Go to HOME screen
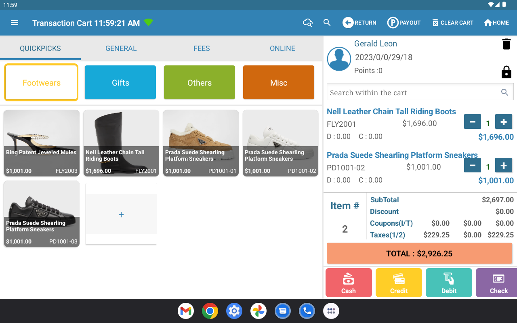 coord(496,23)
